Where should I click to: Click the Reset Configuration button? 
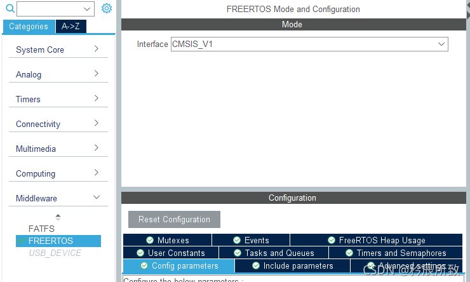[174, 219]
